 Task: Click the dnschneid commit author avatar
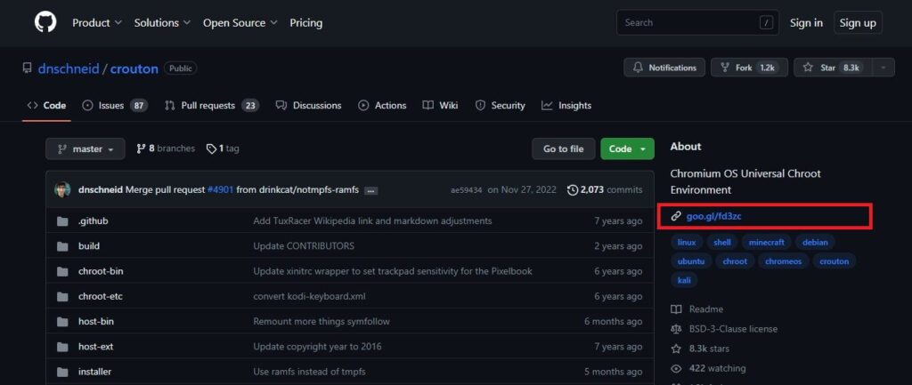[x=62, y=190]
